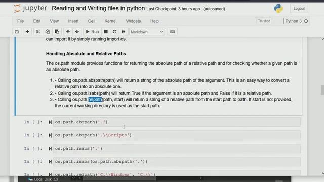Viewport: 324px width, 182px height.
Task: Click into the os.path.abspath('.') code cell
Action: [177, 122]
